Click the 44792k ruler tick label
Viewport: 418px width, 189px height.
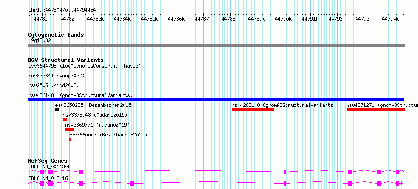coord(337,19)
